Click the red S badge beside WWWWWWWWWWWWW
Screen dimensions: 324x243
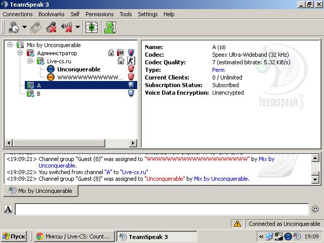(131, 77)
